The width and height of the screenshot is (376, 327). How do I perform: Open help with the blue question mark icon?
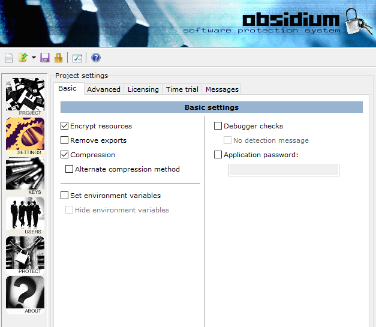click(96, 58)
